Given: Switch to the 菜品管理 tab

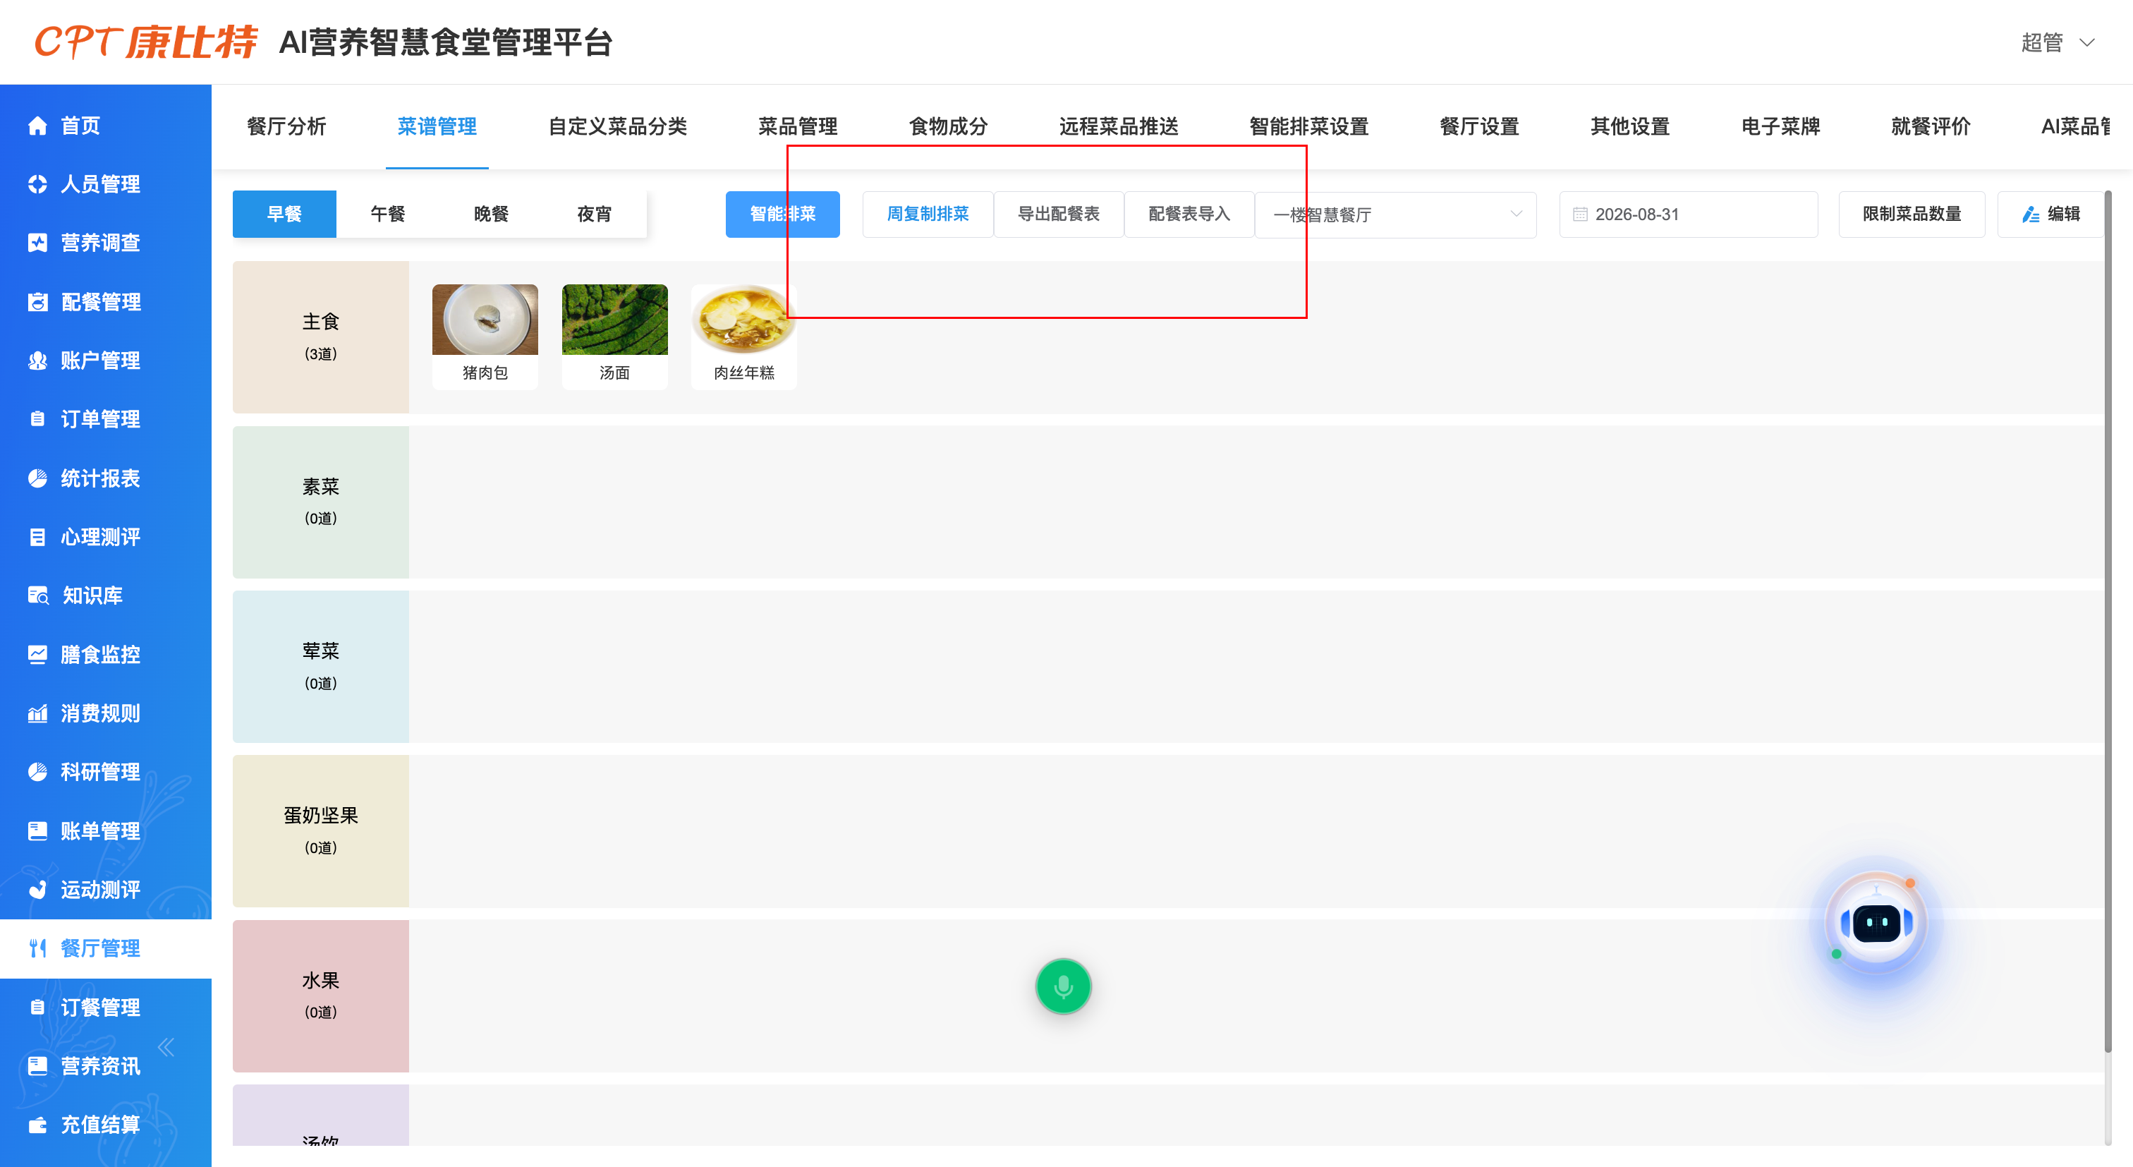Looking at the screenshot, I should (797, 127).
